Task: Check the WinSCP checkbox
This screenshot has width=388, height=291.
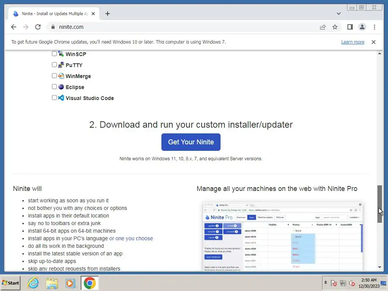Action: pyautogui.click(x=54, y=53)
